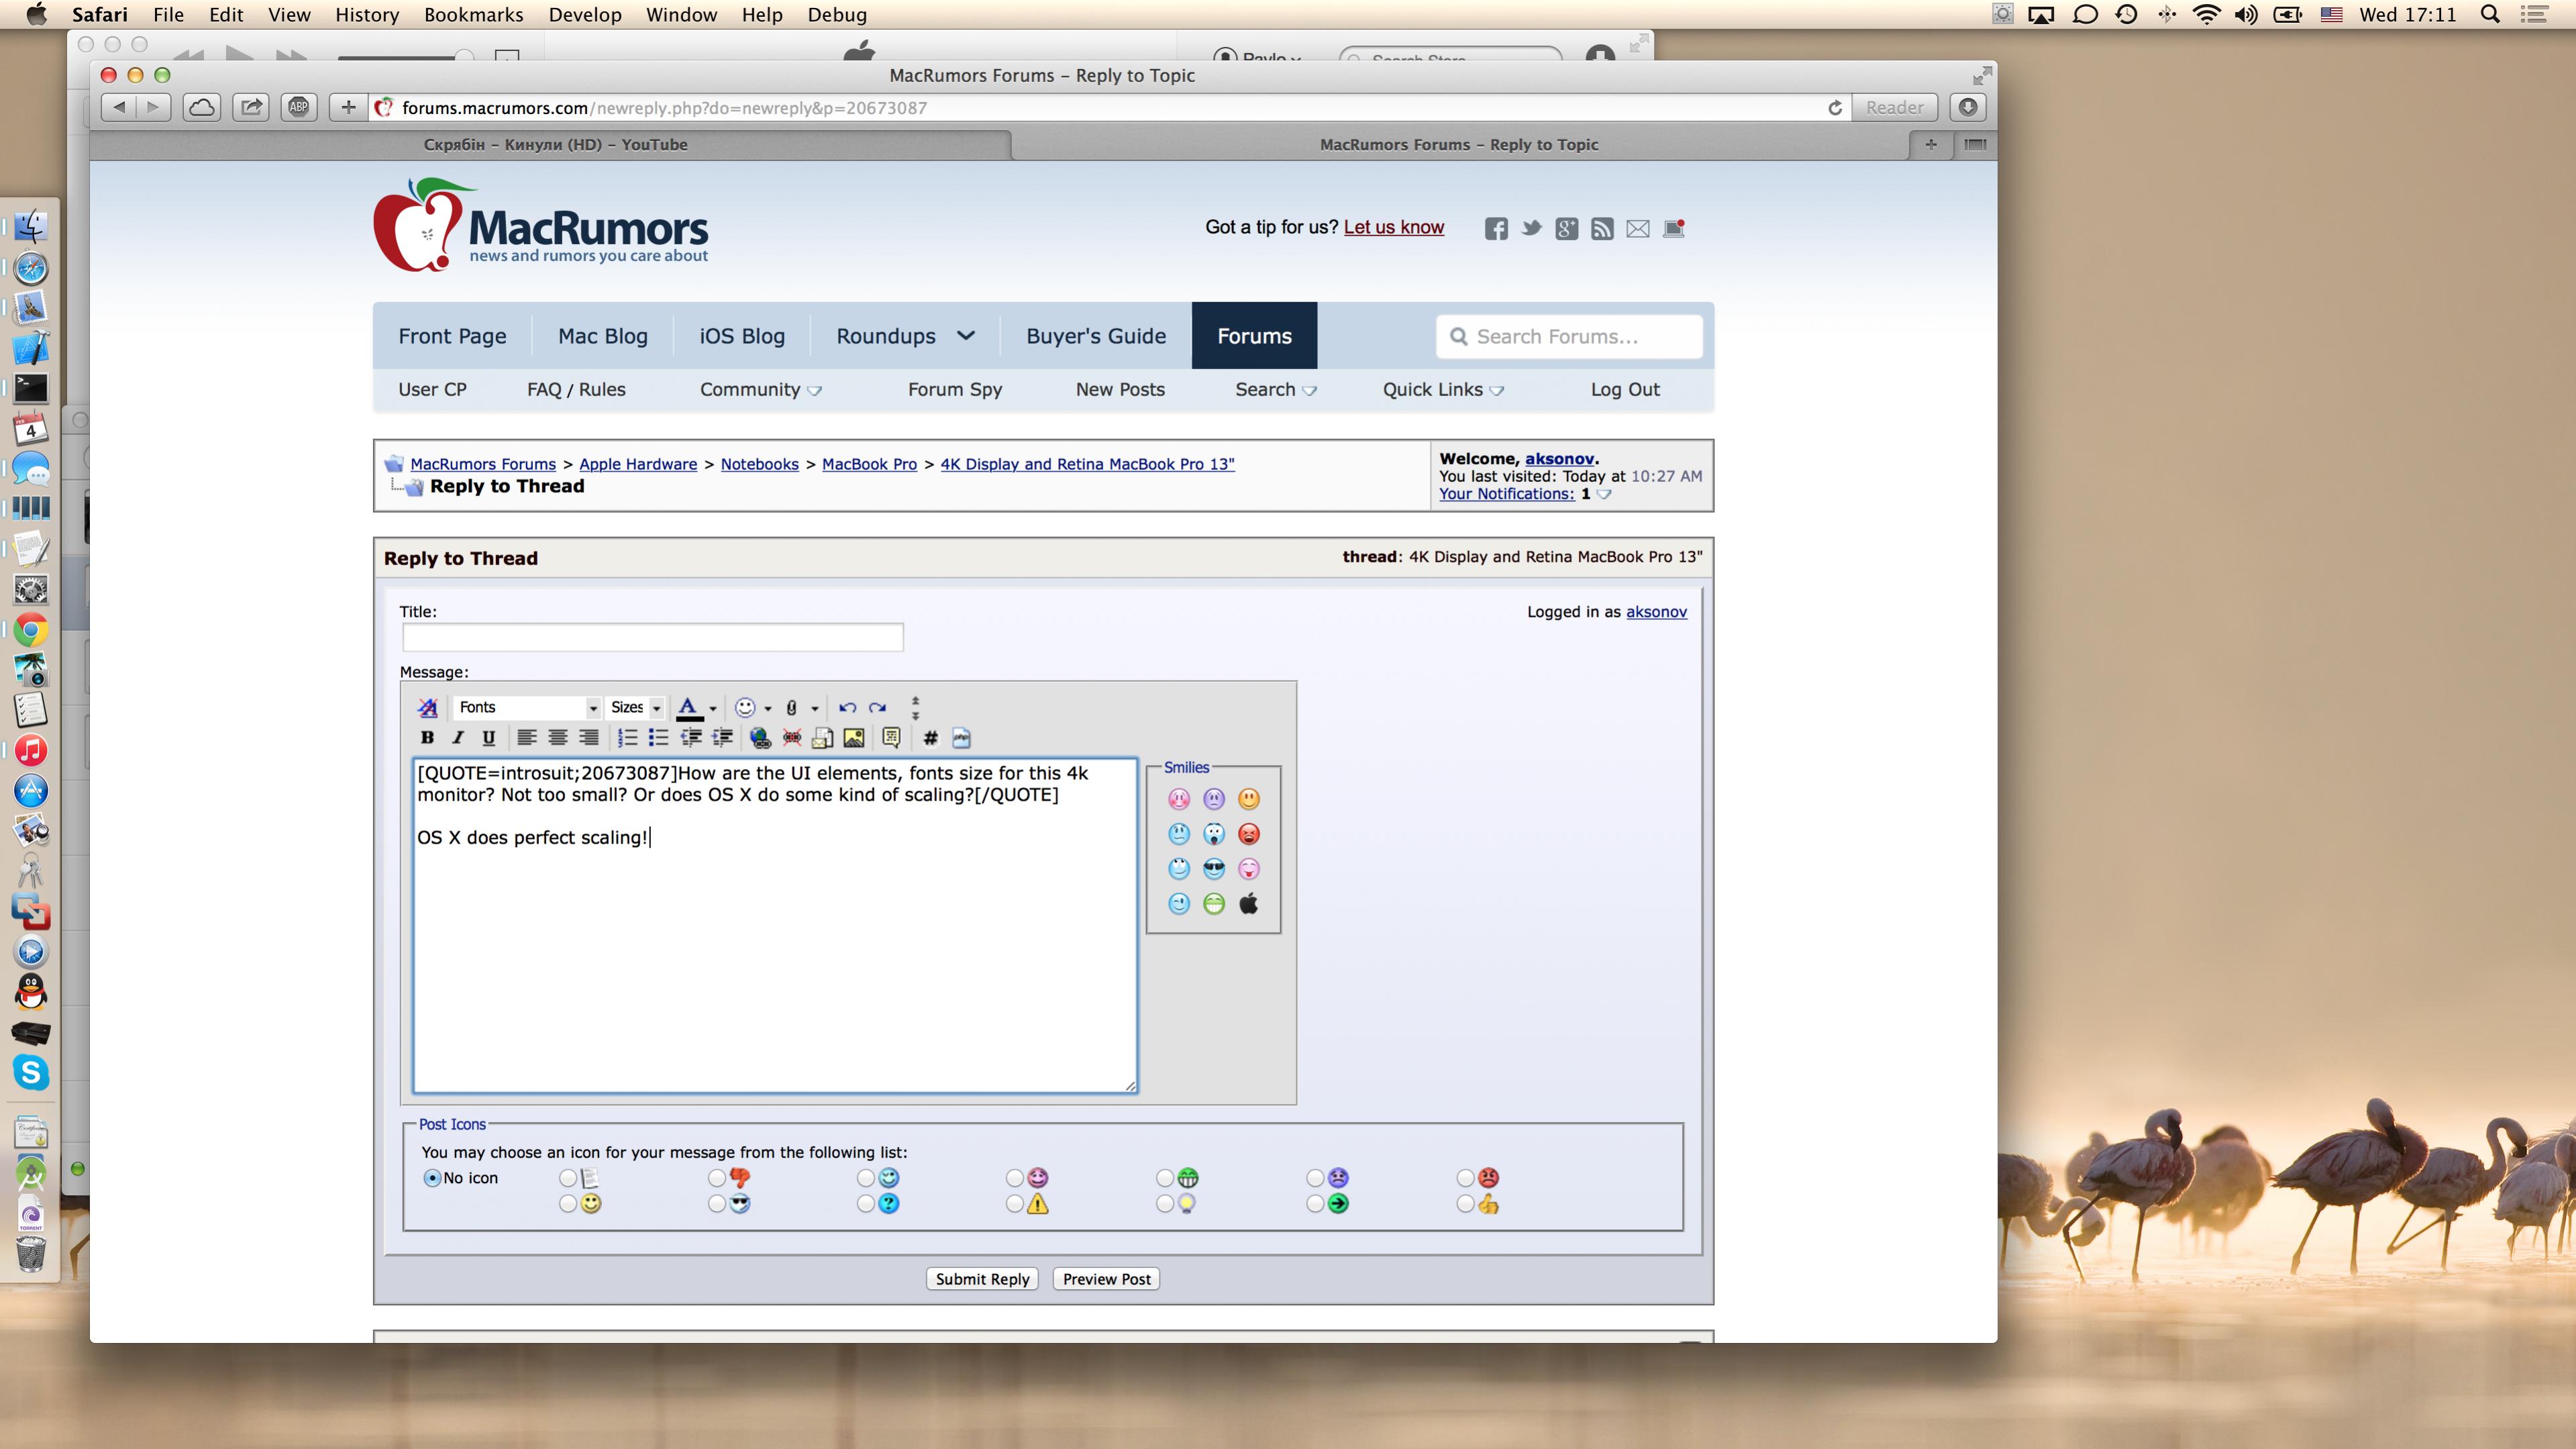Open the Bookmarks menu in the menu bar
This screenshot has width=2576, height=1449.
[x=473, y=15]
